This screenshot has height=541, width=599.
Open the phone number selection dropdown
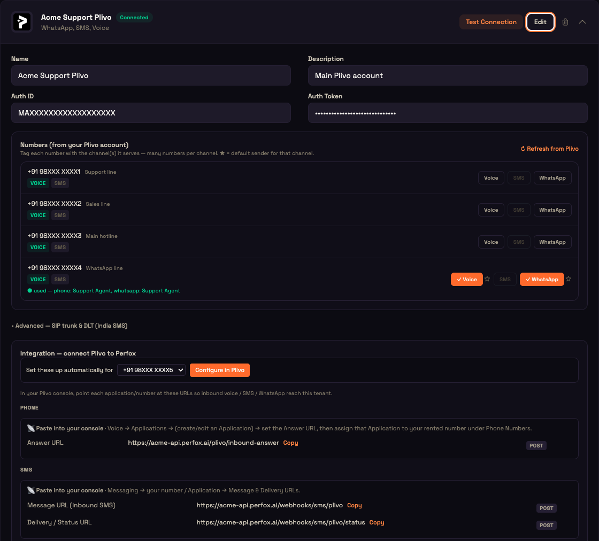click(151, 370)
